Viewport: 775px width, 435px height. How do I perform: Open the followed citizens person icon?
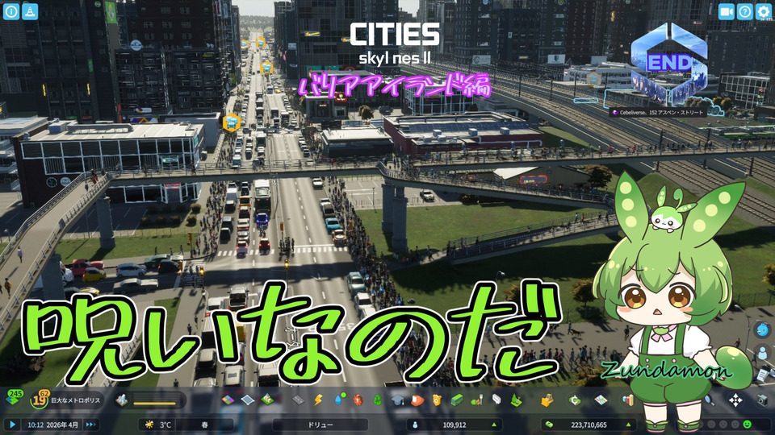pos(762,352)
